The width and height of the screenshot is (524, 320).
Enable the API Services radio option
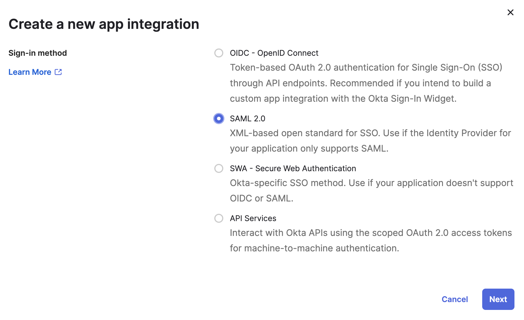pyautogui.click(x=219, y=218)
